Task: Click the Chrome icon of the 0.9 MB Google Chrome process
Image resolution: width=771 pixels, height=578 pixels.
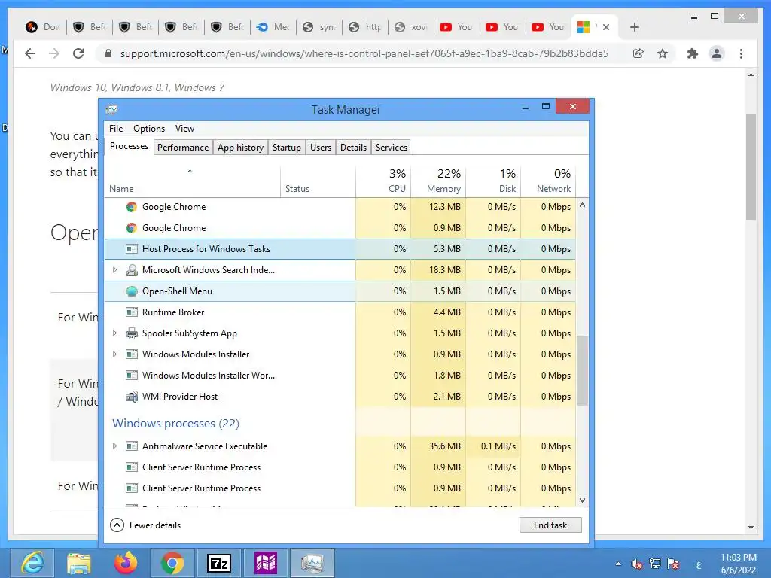Action: [131, 228]
